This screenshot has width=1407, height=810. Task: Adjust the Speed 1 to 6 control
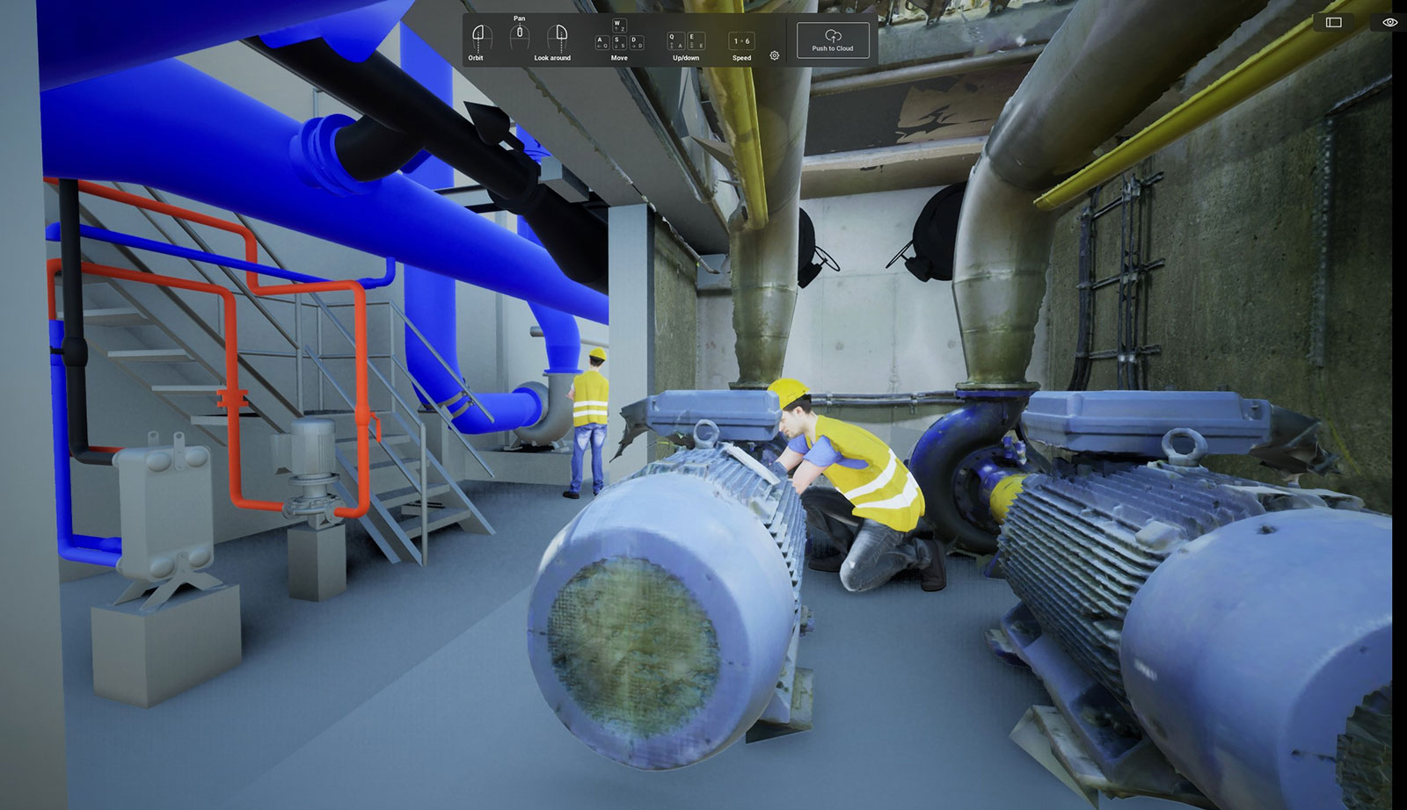tap(741, 40)
